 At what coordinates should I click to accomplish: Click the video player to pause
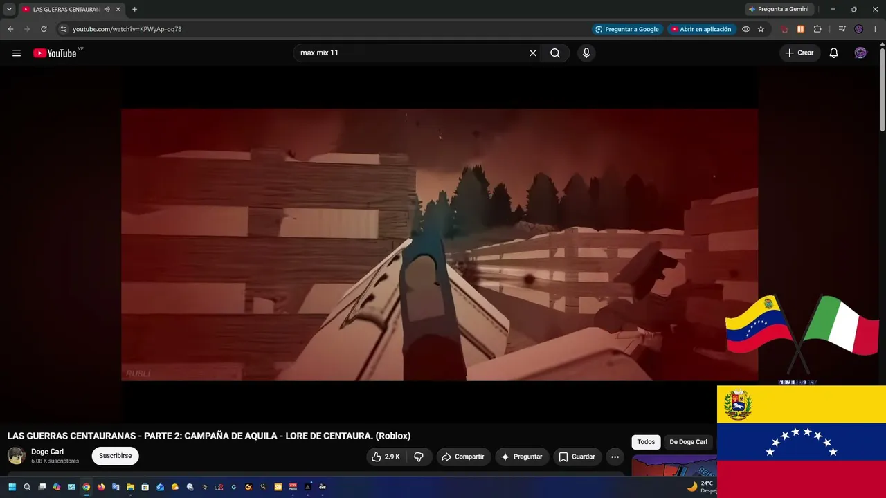pos(440,244)
